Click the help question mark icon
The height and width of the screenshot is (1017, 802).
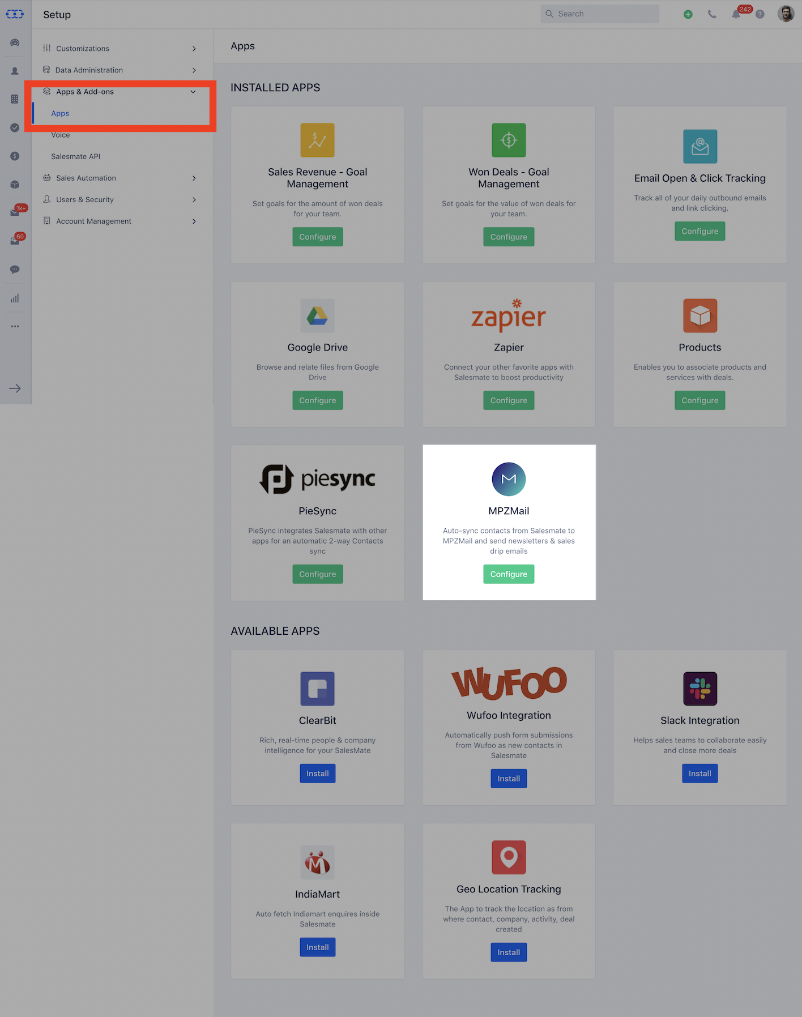pyautogui.click(x=760, y=14)
